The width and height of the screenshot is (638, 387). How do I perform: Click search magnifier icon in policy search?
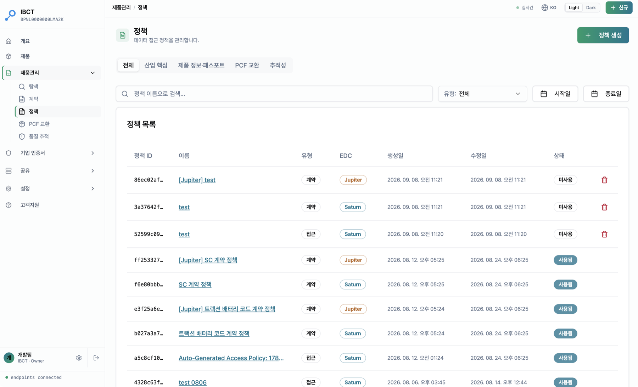coord(125,94)
